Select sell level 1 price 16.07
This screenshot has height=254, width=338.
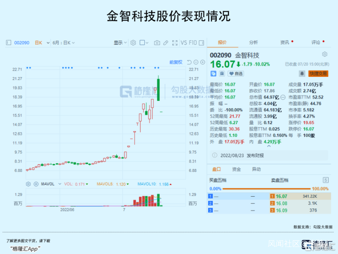click(x=281, y=197)
